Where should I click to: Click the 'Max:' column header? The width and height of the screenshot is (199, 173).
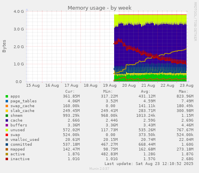pos(183,92)
